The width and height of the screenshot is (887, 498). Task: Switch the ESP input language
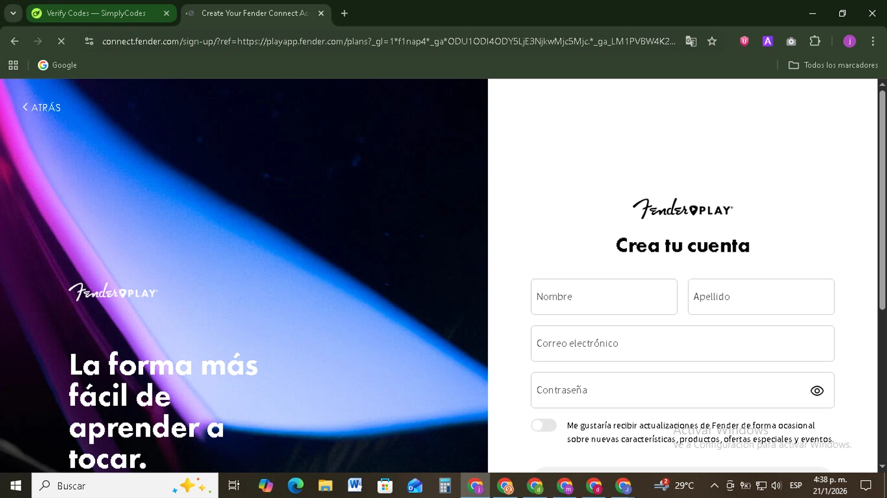796,486
